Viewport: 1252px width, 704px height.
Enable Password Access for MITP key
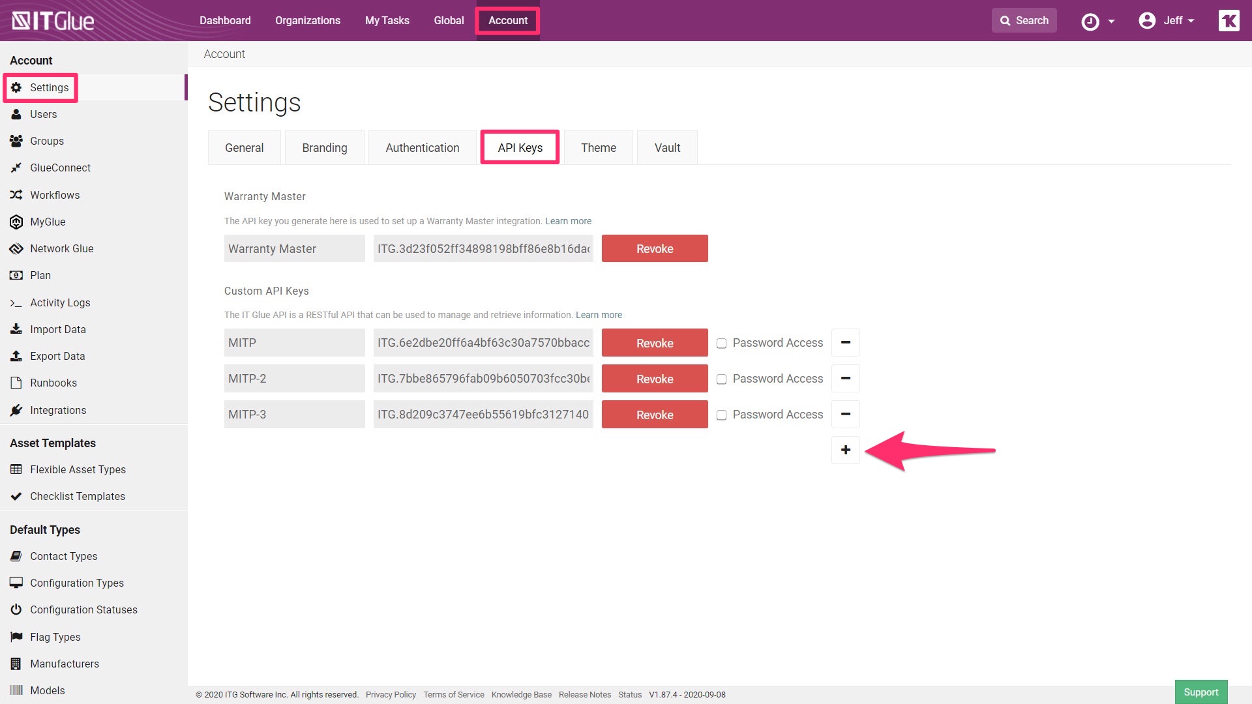721,344
